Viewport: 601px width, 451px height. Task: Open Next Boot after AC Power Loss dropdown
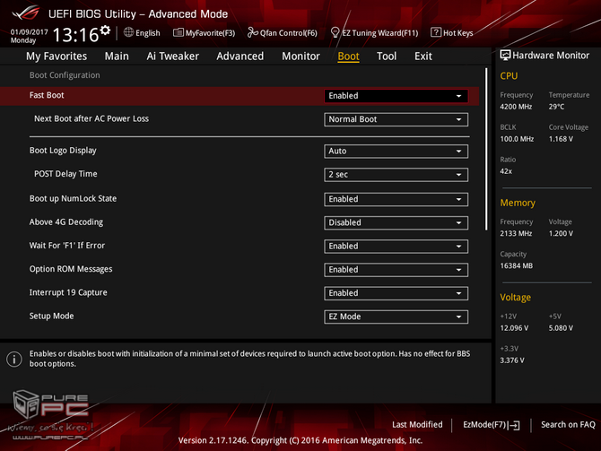click(x=396, y=119)
